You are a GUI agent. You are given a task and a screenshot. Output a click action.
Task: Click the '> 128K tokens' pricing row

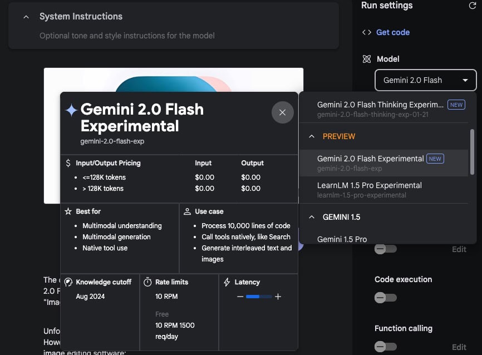103,189
